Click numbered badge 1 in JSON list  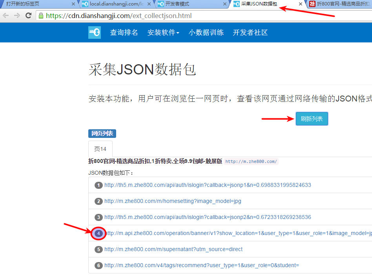coord(98,185)
